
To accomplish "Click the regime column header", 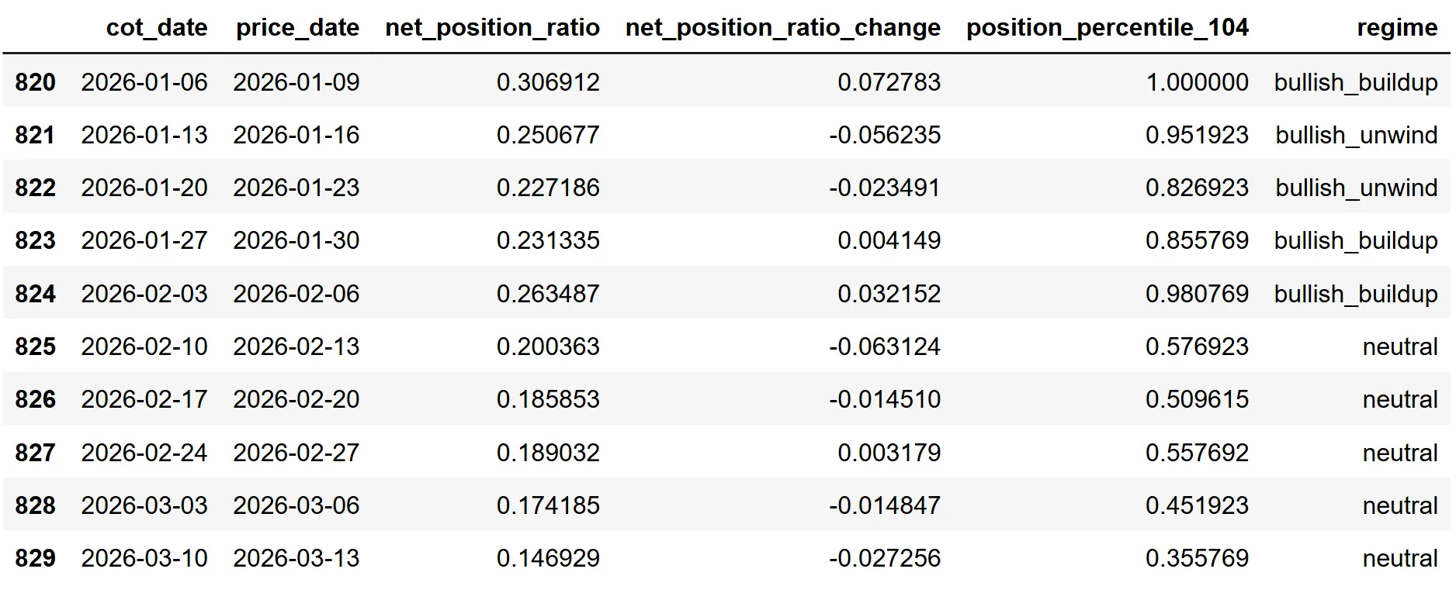I will pos(1396,28).
